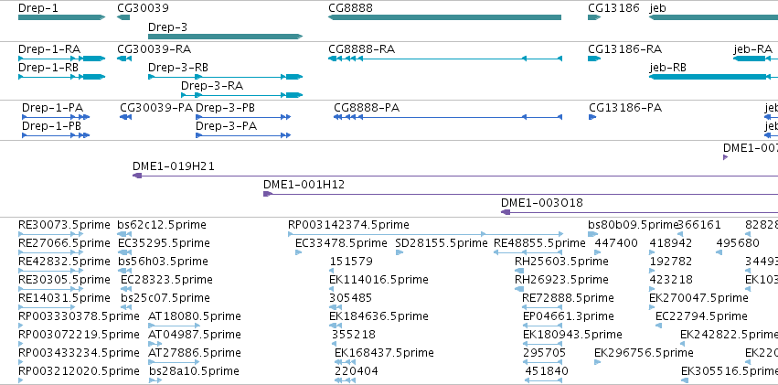Select the Drep-3 gene bar
This screenshot has width=778, height=385.
point(225,37)
